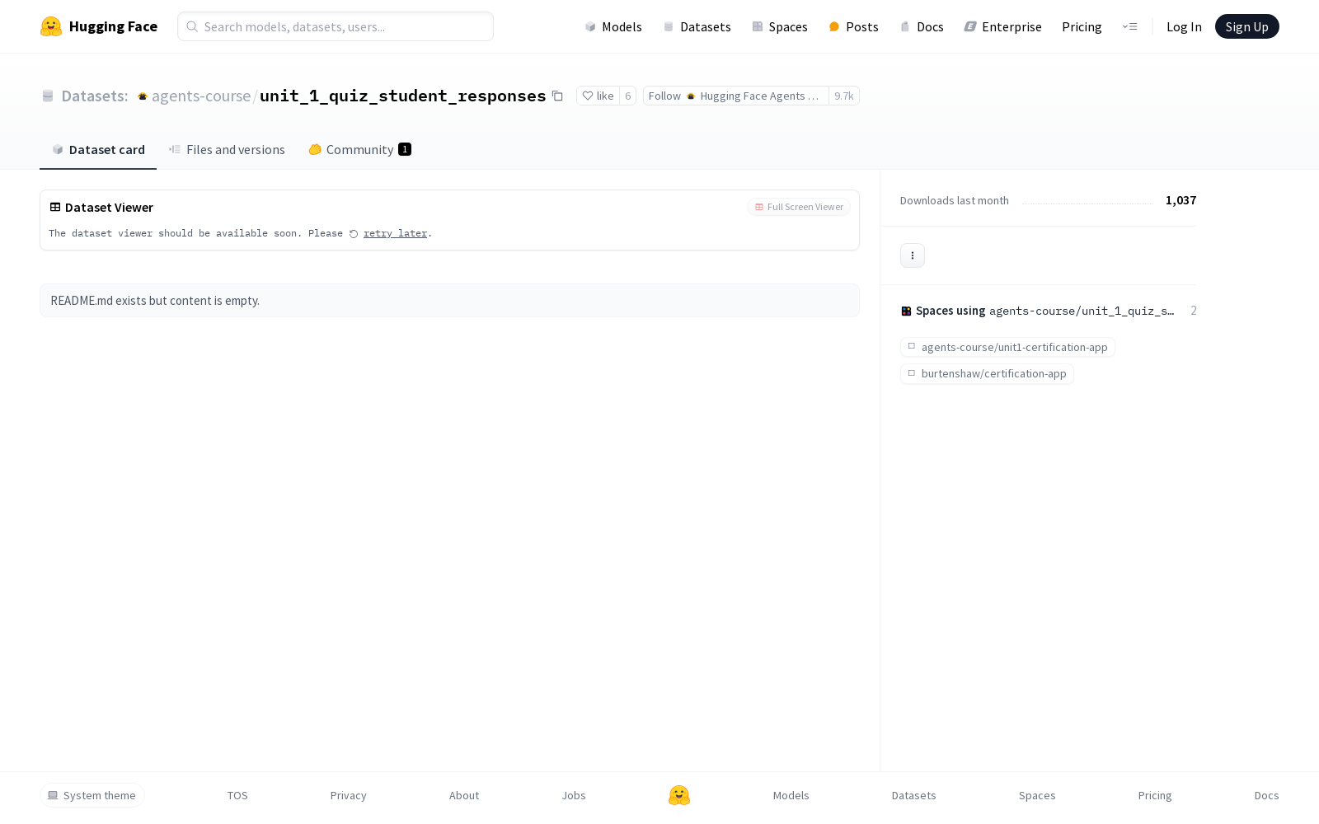This screenshot has width=1319, height=824.
Task: Click Log In
Action: [x=1184, y=26]
